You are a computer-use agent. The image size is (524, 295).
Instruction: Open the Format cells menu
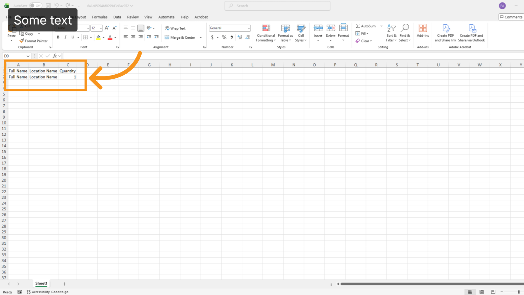343,32
